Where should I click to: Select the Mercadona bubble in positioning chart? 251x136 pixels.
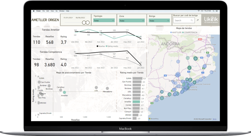click(107, 88)
